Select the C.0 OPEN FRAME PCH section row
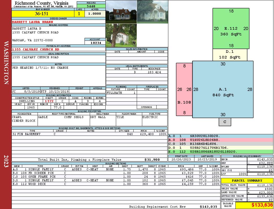This screenshot has height=209, width=274. coord(116,177)
